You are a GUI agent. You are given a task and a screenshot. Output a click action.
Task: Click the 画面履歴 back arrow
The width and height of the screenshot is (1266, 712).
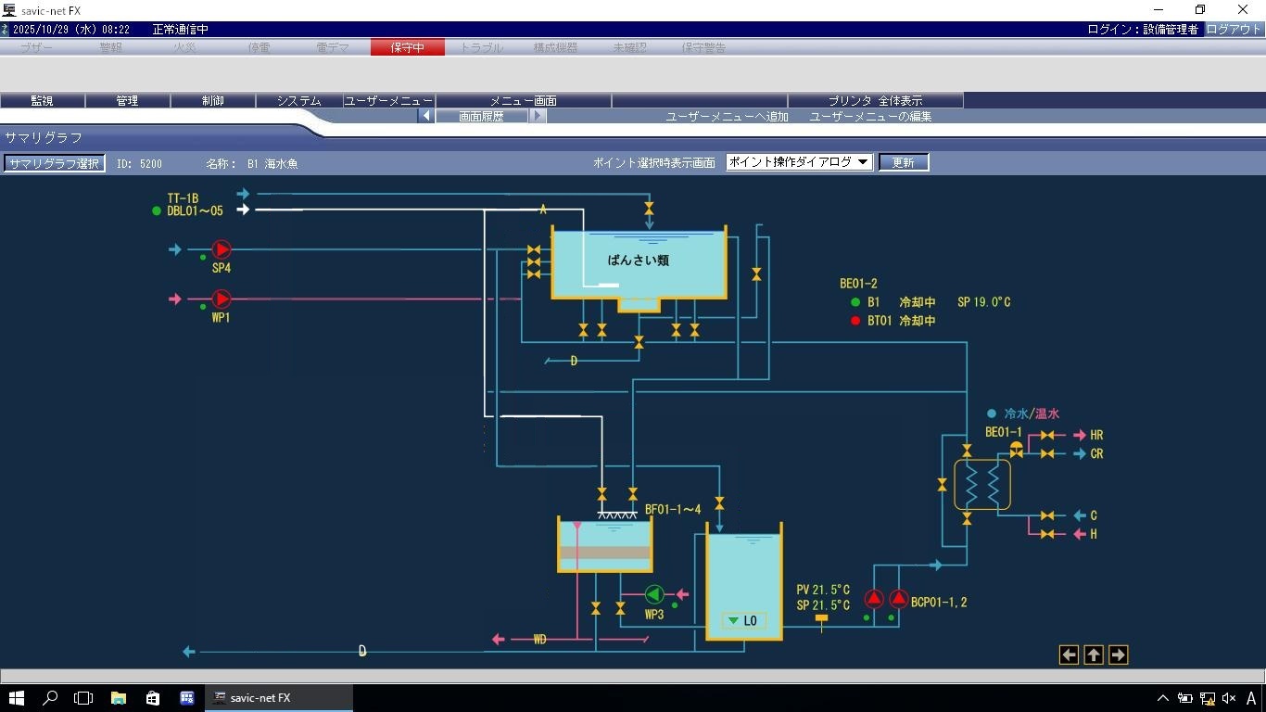pyautogui.click(x=426, y=116)
